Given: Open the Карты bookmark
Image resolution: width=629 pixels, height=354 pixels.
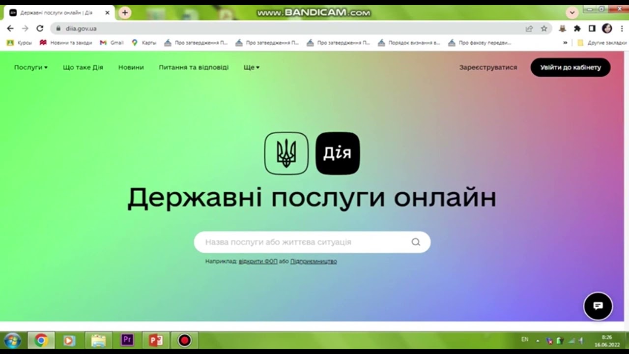Looking at the screenshot, I should 144,43.
